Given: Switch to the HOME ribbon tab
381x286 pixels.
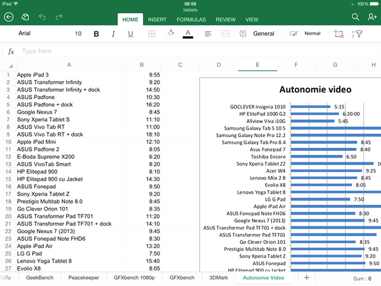Looking at the screenshot, I should (130, 19).
